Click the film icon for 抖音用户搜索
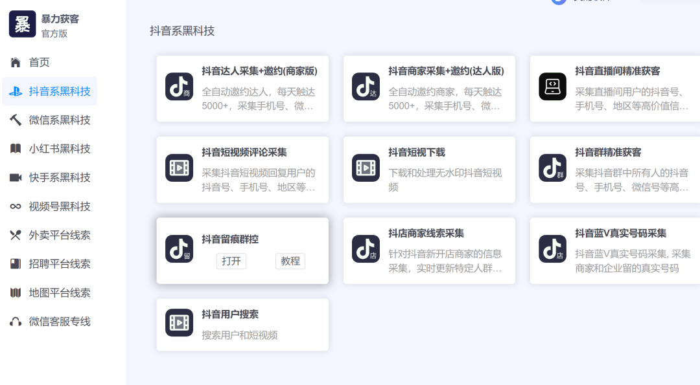700x385 pixels. (179, 322)
